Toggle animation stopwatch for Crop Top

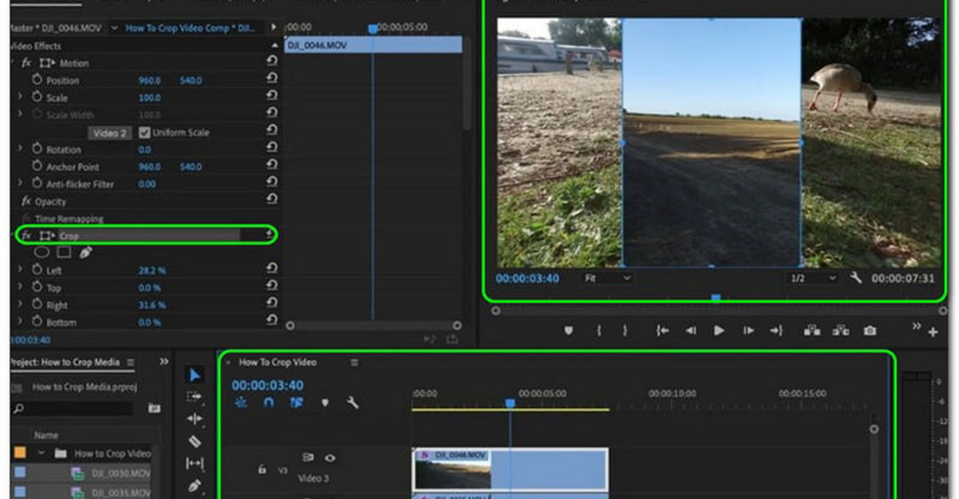pos(36,286)
